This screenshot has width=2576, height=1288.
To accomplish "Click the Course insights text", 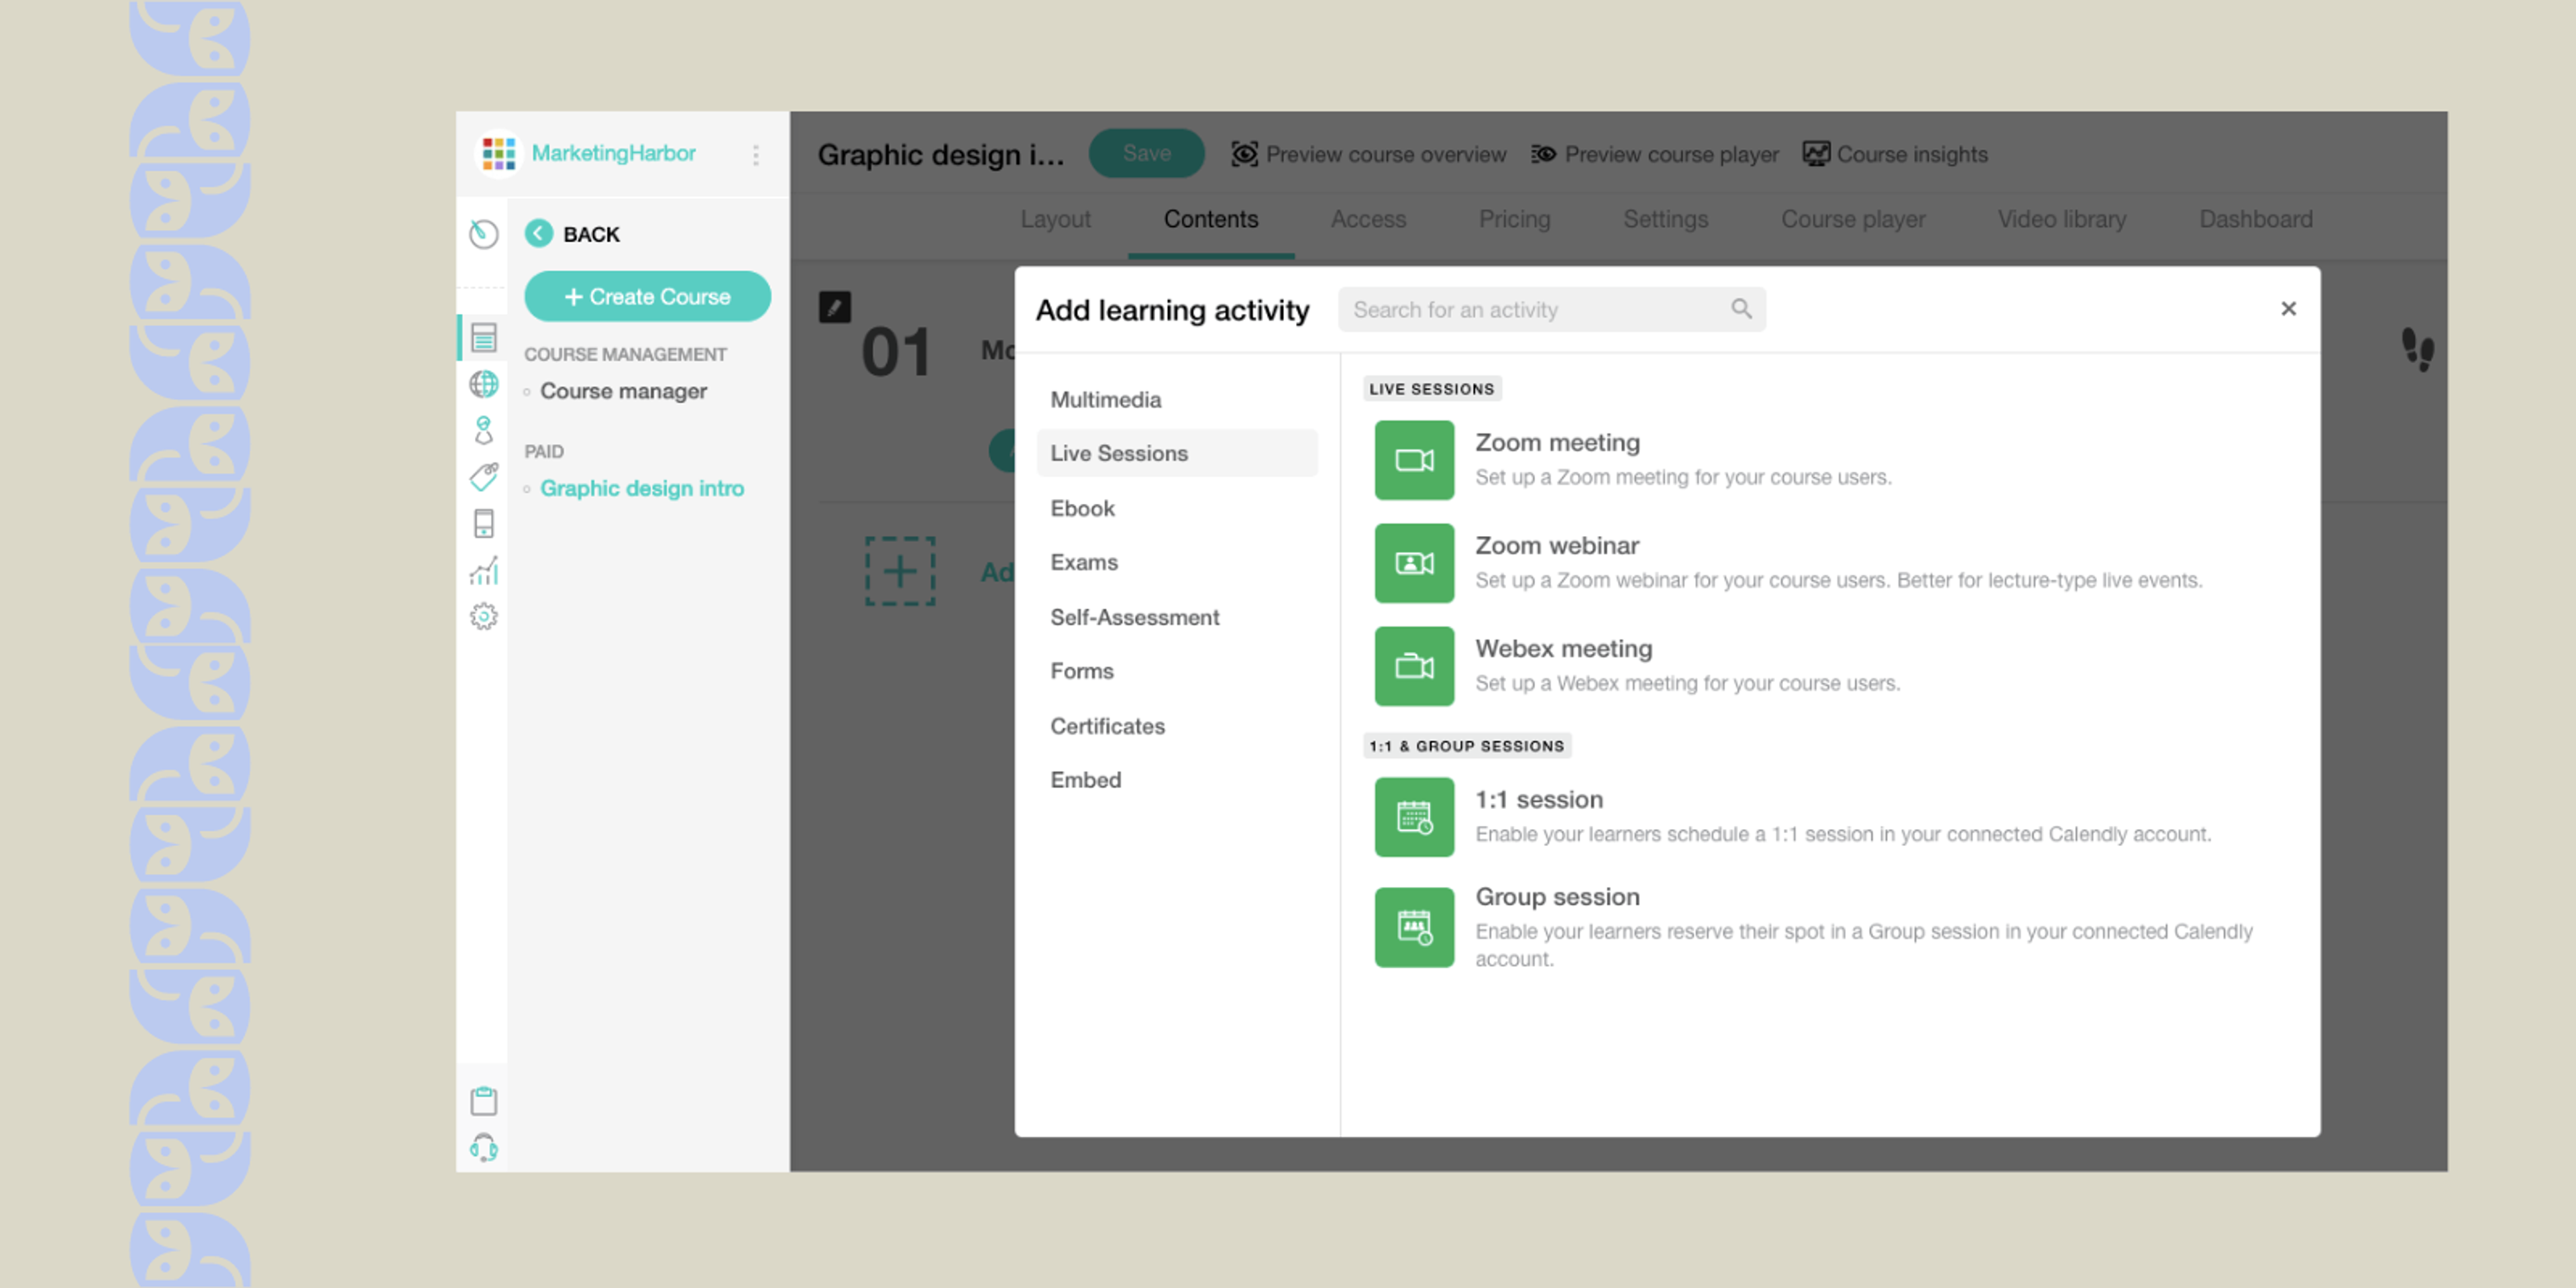I will pos(1912,154).
